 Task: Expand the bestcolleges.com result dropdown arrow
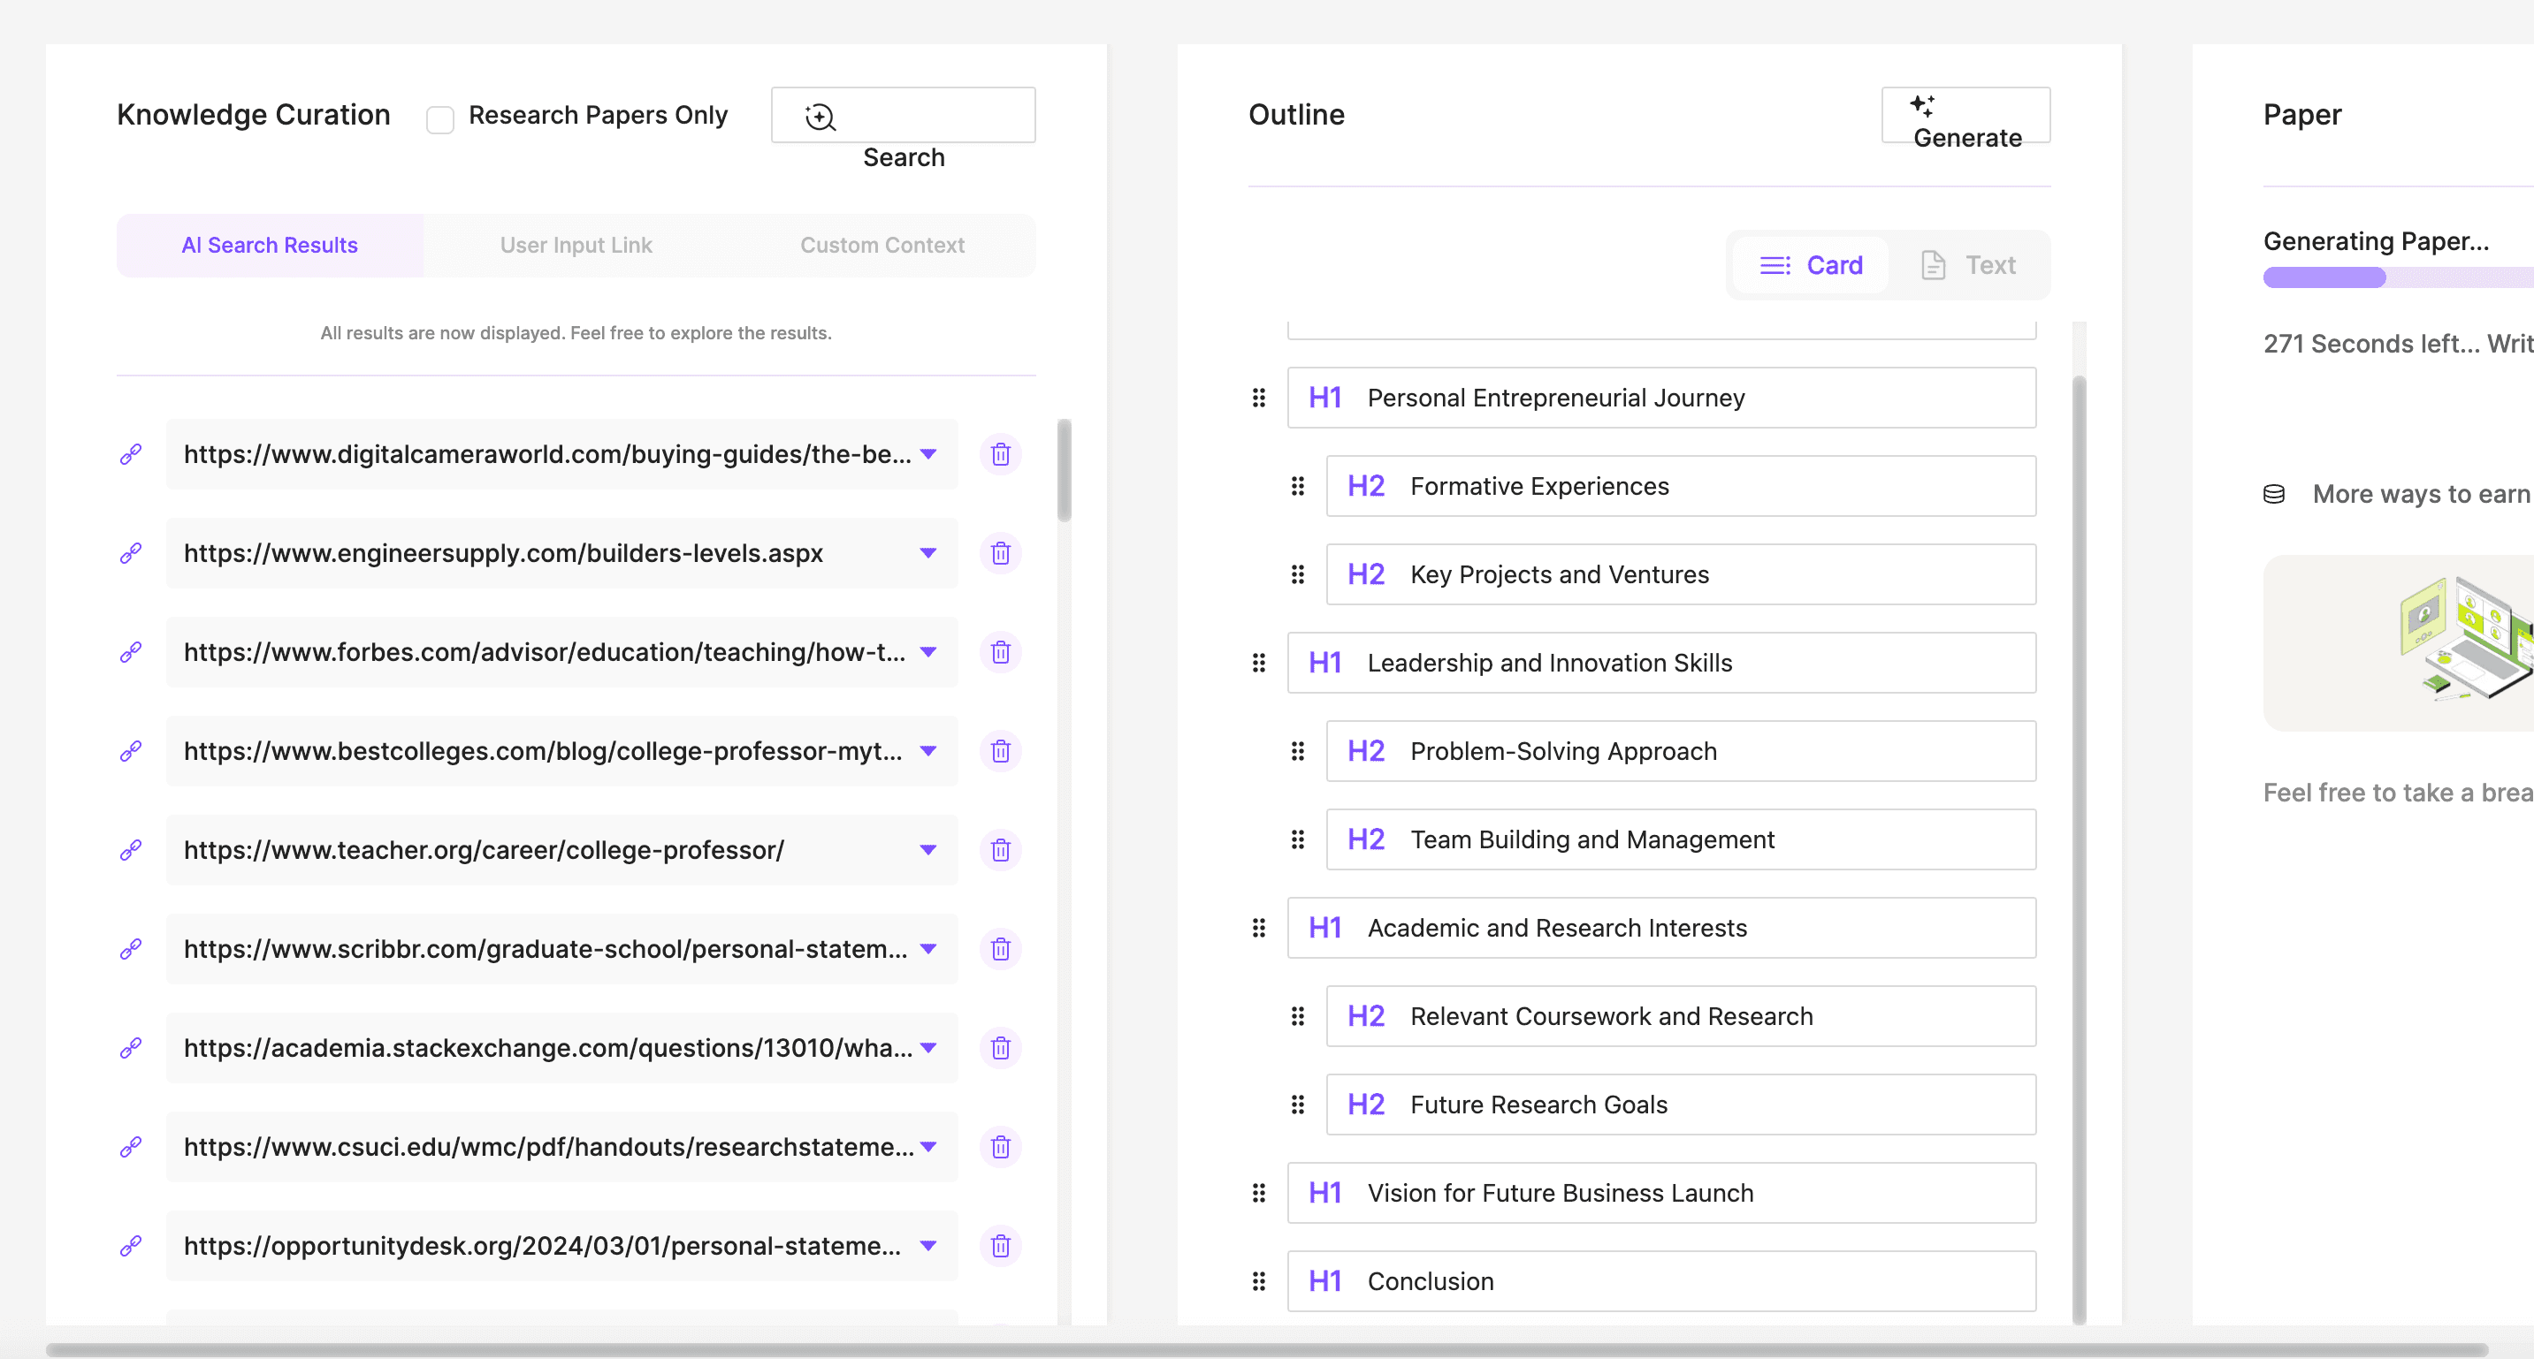tap(927, 751)
